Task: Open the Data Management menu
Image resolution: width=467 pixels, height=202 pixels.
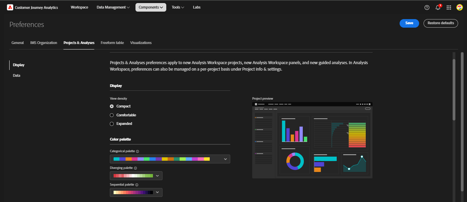Action: 113,7
